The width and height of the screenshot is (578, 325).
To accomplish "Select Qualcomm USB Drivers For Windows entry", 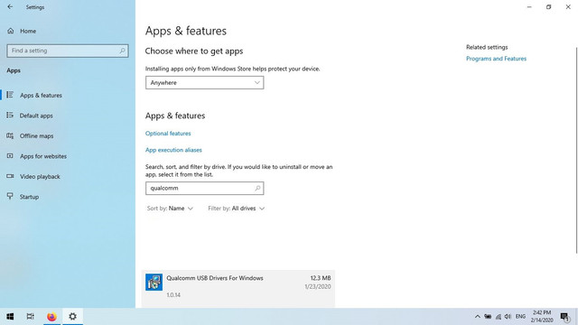I will [x=238, y=288].
